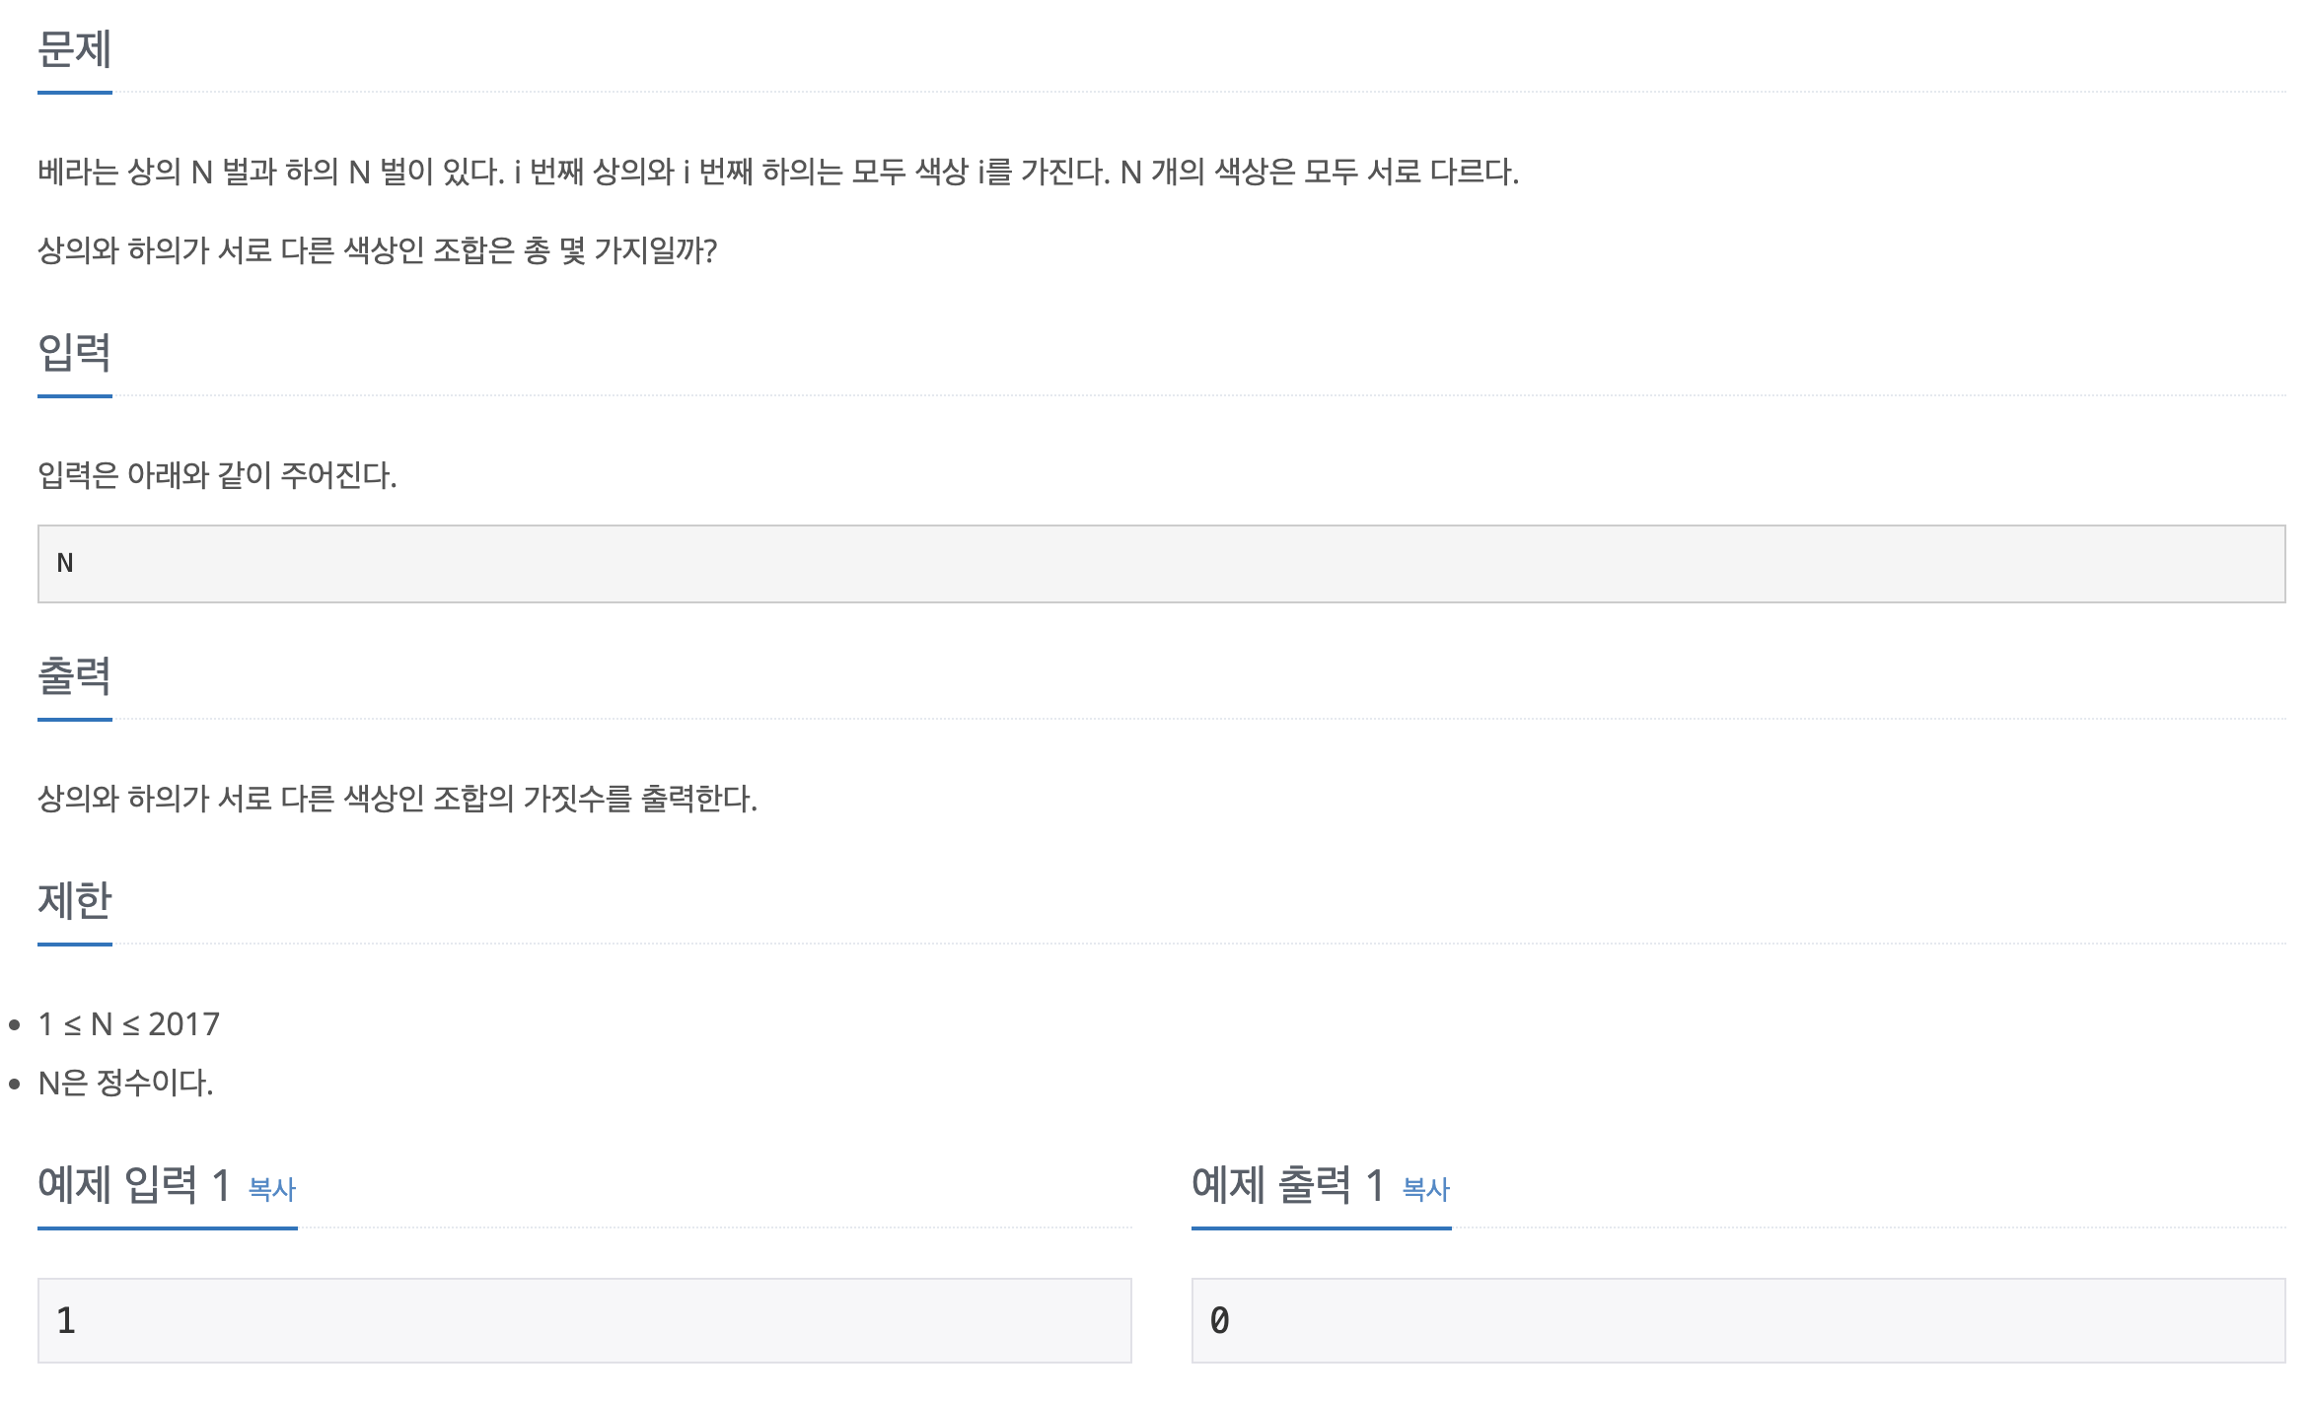Click the sample output box showing 0
Screen dimensions: 2312x1402
(x=1739, y=1321)
